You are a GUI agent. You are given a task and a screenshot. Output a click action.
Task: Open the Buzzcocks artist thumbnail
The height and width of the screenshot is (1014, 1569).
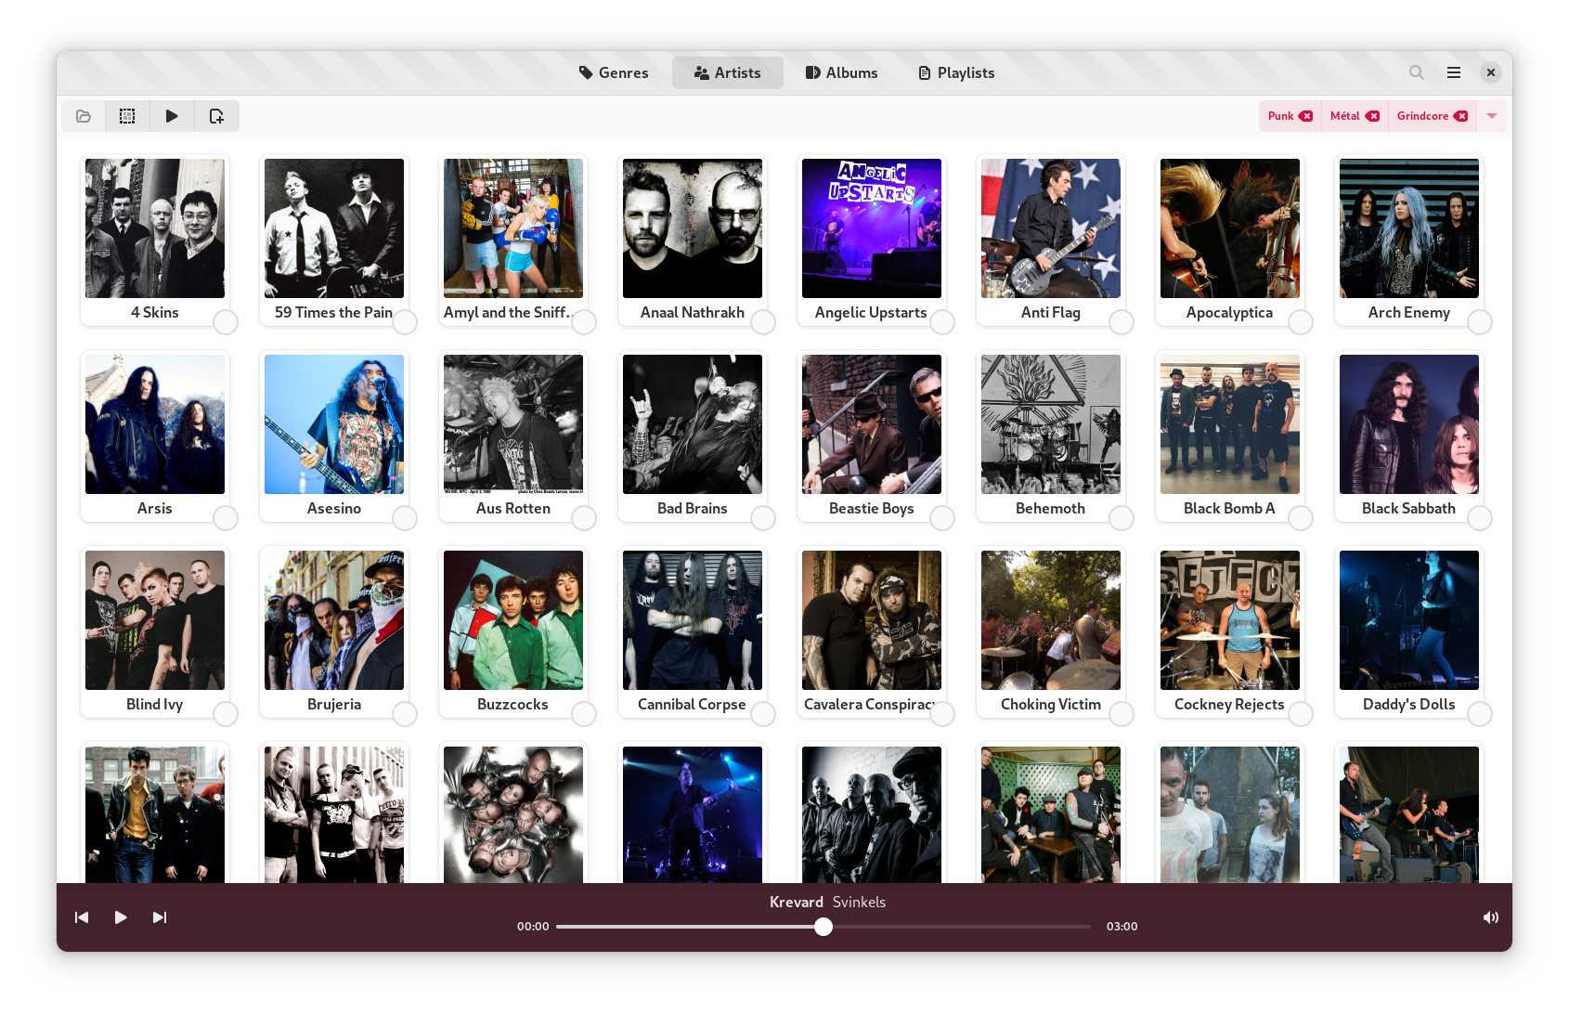(x=513, y=620)
